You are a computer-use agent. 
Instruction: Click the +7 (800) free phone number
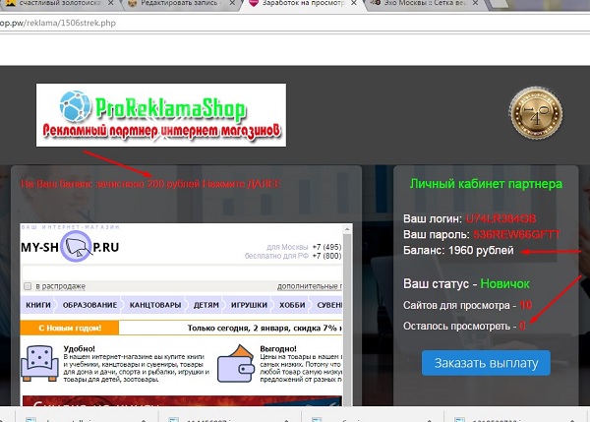[326, 256]
